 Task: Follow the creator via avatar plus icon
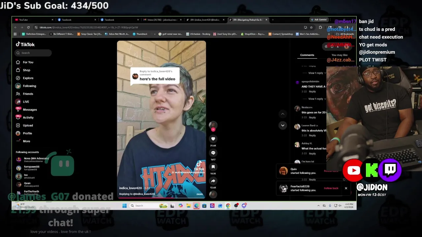pos(213,130)
